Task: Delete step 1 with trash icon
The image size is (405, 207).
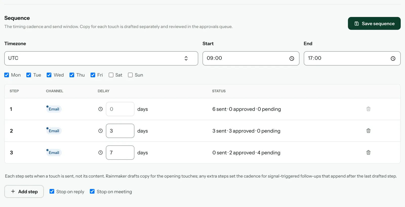Action: click(x=368, y=109)
